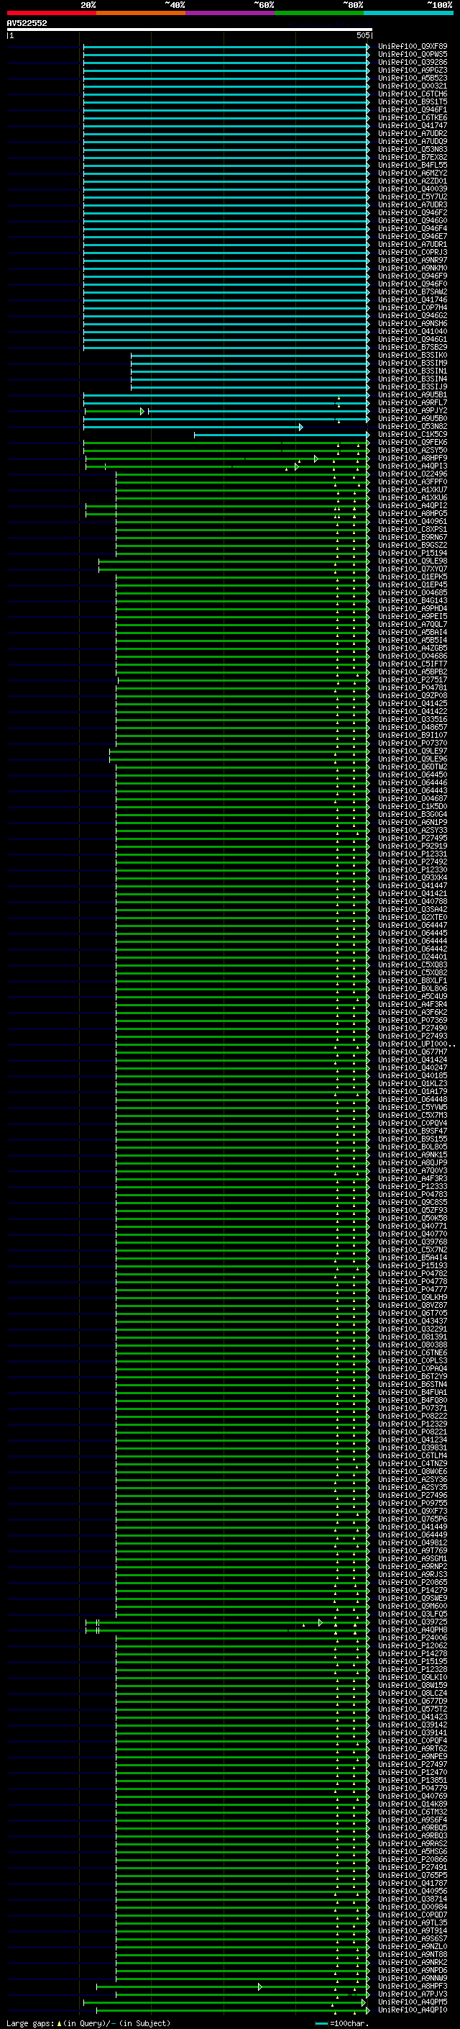Viewport: 460px width, 2029px height.
Task: Click the UniRef100_O22496 entry
Action: point(412,474)
